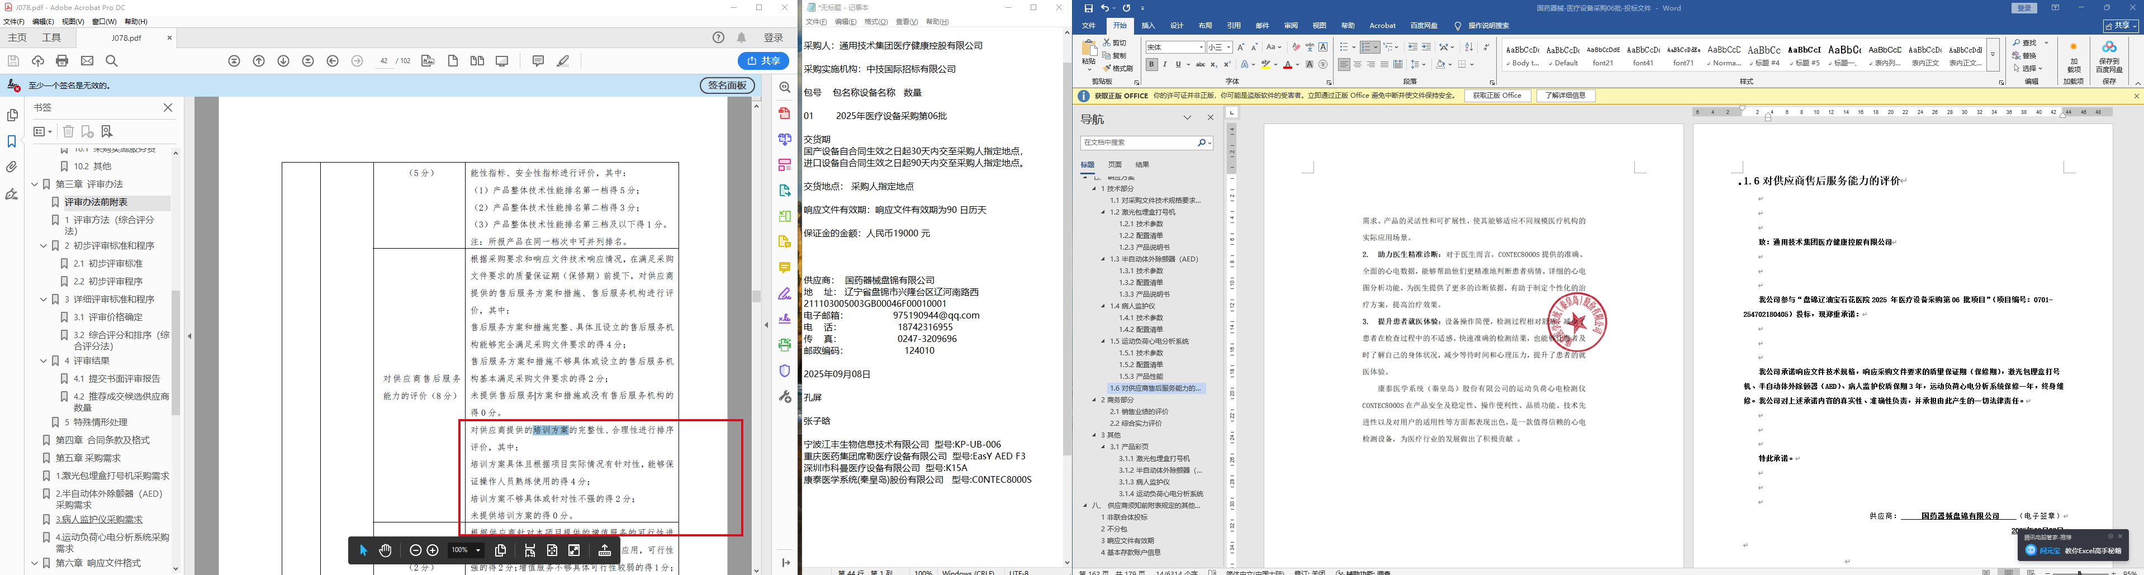Zoom in the PDF page
This screenshot has height=575, width=2144.
click(x=433, y=550)
